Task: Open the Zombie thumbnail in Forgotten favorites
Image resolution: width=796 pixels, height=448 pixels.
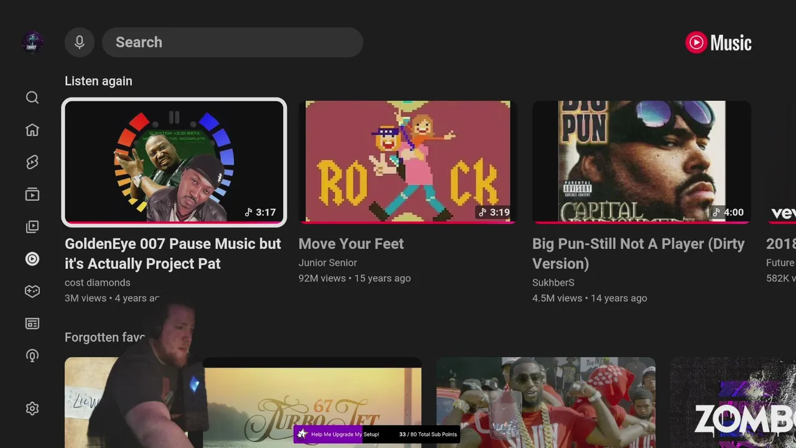Action: (733, 403)
